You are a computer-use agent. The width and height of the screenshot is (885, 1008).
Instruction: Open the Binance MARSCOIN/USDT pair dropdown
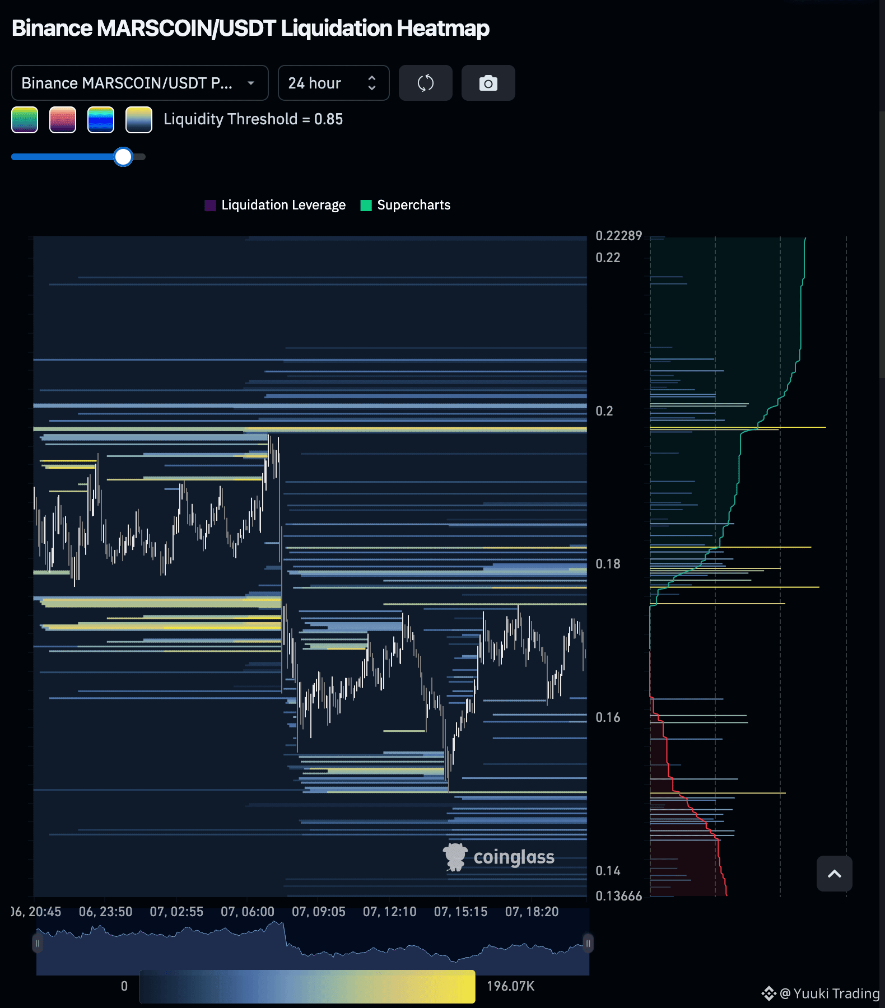click(x=140, y=83)
